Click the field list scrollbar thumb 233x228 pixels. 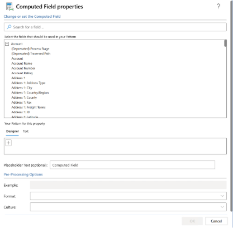tap(225, 43)
